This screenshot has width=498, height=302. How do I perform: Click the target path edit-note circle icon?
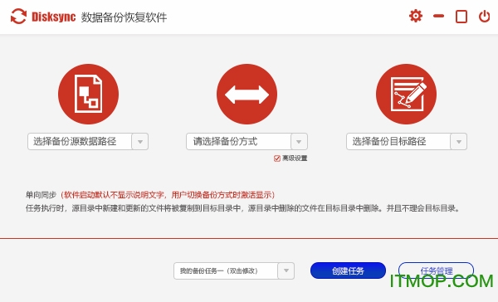coord(406,94)
